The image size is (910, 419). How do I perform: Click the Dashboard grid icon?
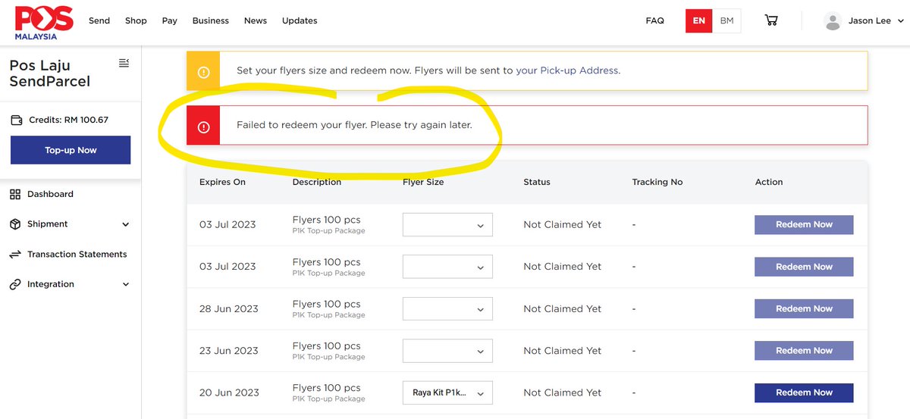point(15,194)
